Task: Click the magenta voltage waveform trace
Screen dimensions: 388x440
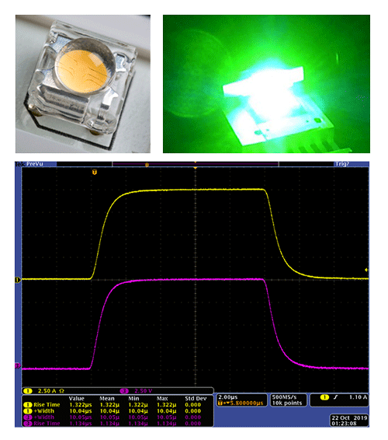Action: coord(196,280)
